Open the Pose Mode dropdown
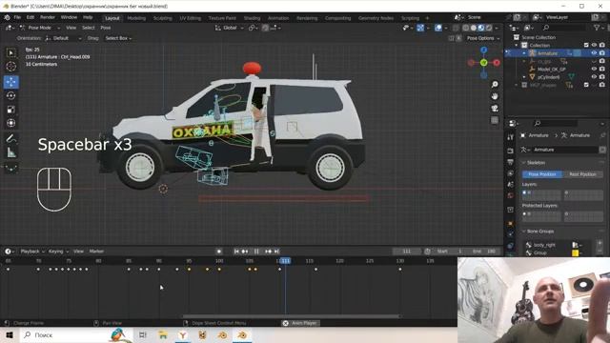 pyautogui.click(x=40, y=28)
